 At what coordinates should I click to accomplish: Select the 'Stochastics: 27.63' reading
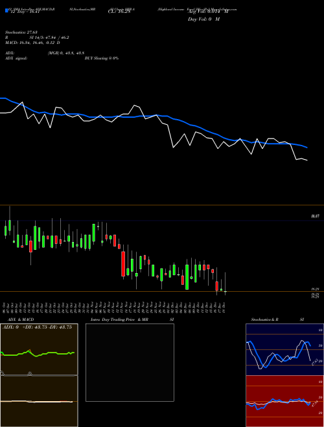[21, 32]
